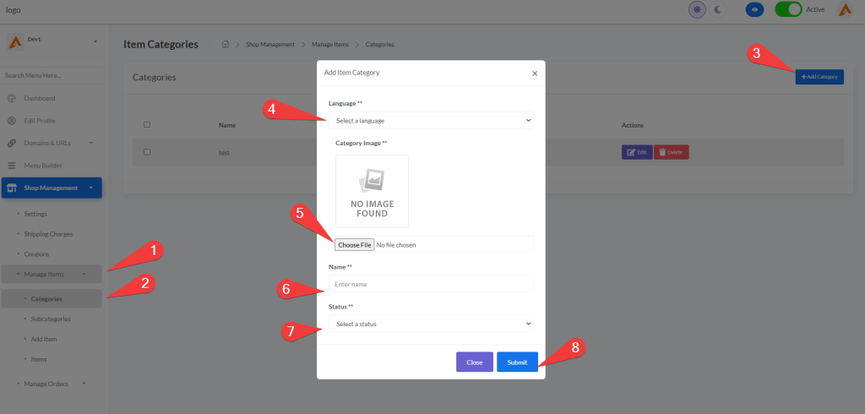This screenshot has height=414, width=865.
Task: Click the home icon in breadcrumb
Action: click(x=226, y=44)
